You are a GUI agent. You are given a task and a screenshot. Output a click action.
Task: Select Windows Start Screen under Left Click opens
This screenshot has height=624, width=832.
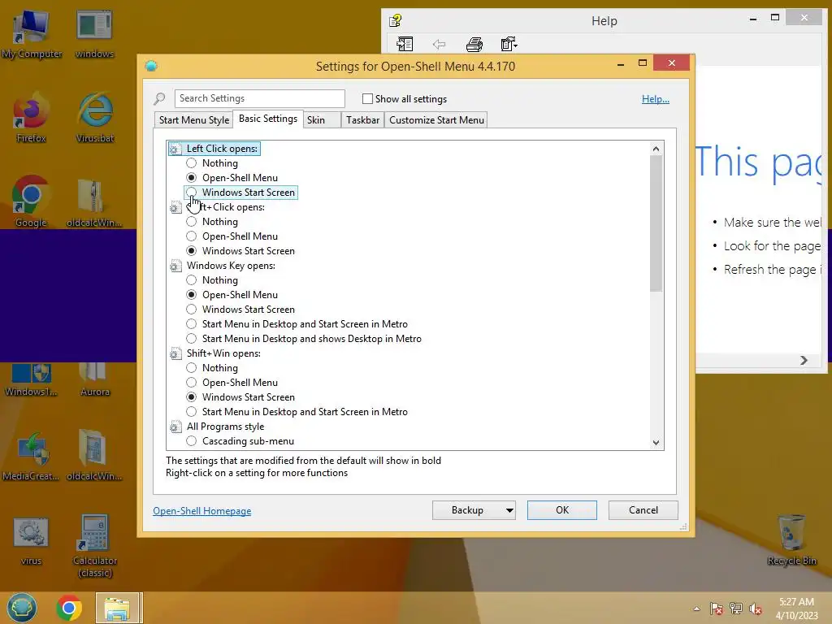tap(192, 192)
